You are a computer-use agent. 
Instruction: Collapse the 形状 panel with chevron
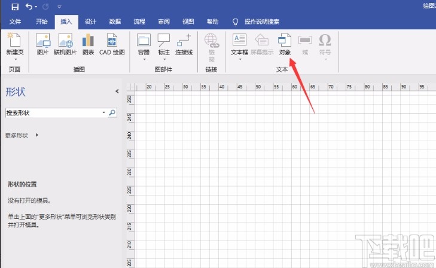pyautogui.click(x=117, y=91)
